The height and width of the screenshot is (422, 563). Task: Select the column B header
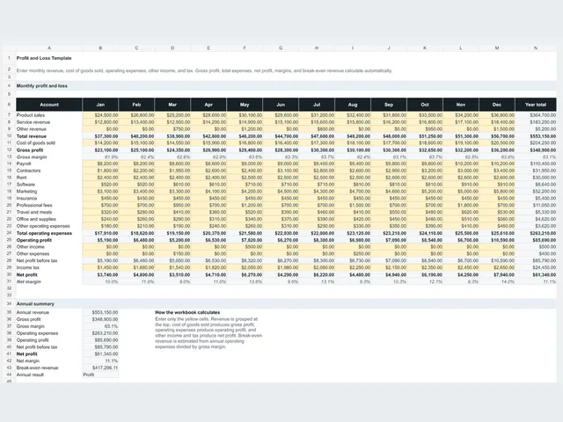pyautogui.click(x=100, y=47)
